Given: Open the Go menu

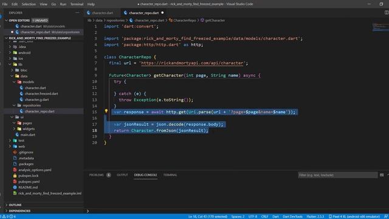Looking at the screenshot, I should coord(53,4).
